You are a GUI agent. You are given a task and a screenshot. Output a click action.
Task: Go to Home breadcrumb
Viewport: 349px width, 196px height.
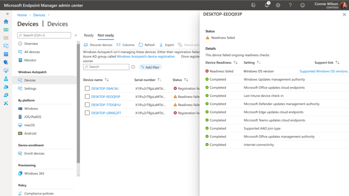point(22,15)
